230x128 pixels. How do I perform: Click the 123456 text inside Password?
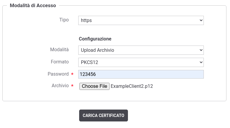coord(88,74)
